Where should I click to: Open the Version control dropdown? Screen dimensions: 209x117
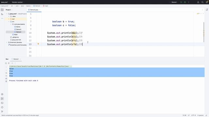coord(18,2)
